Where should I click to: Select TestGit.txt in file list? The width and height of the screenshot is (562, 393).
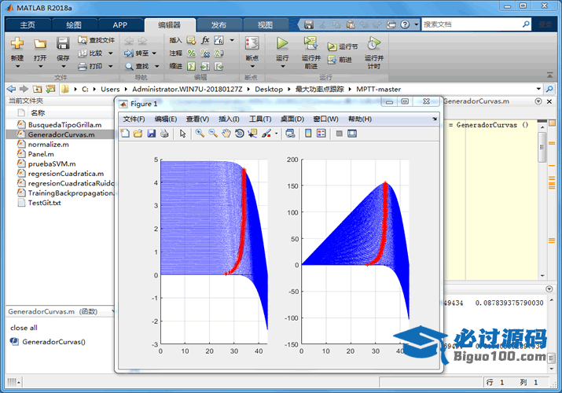click(60, 203)
